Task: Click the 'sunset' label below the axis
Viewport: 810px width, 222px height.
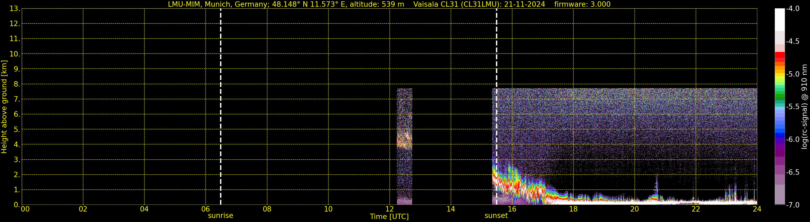Action: pos(496,216)
